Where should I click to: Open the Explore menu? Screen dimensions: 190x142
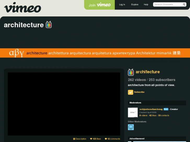click(135, 4)
